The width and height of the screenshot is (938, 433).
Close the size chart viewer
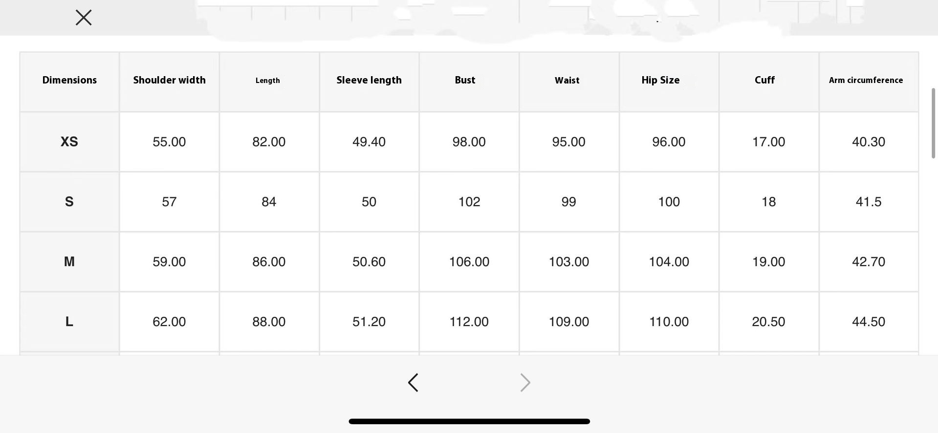click(84, 18)
